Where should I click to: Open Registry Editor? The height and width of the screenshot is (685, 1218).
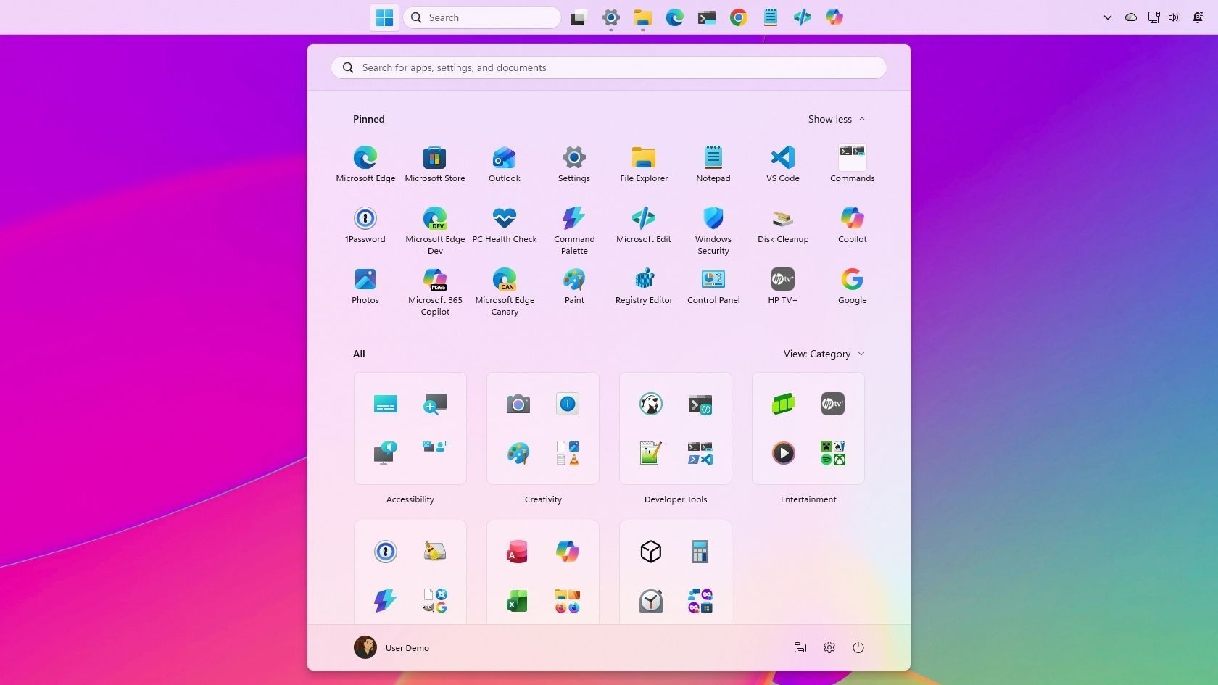pyautogui.click(x=644, y=286)
